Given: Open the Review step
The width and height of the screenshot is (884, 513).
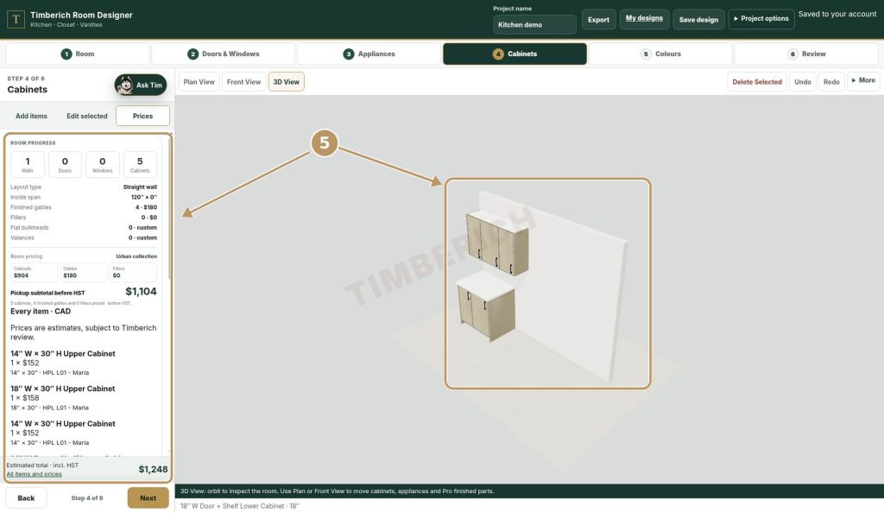Looking at the screenshot, I should (x=806, y=54).
